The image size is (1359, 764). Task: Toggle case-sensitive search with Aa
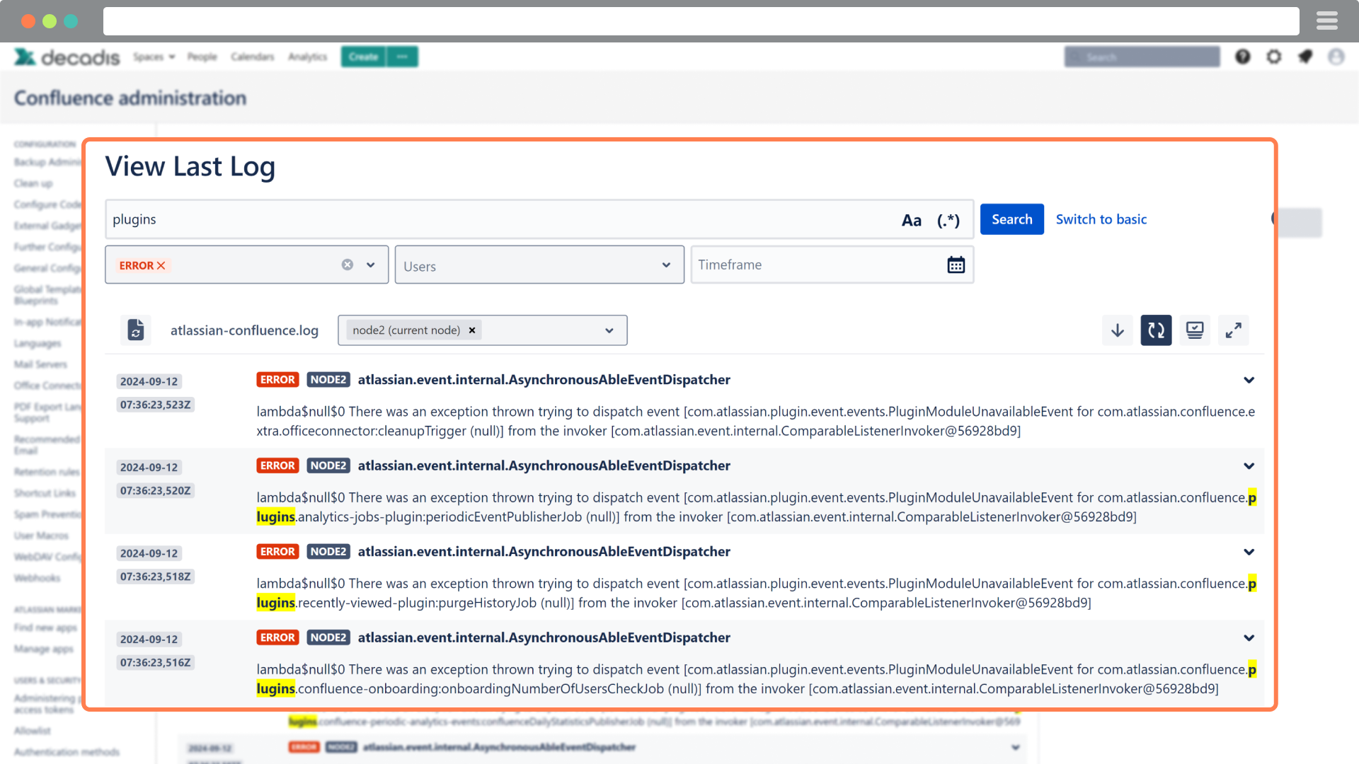[911, 219]
